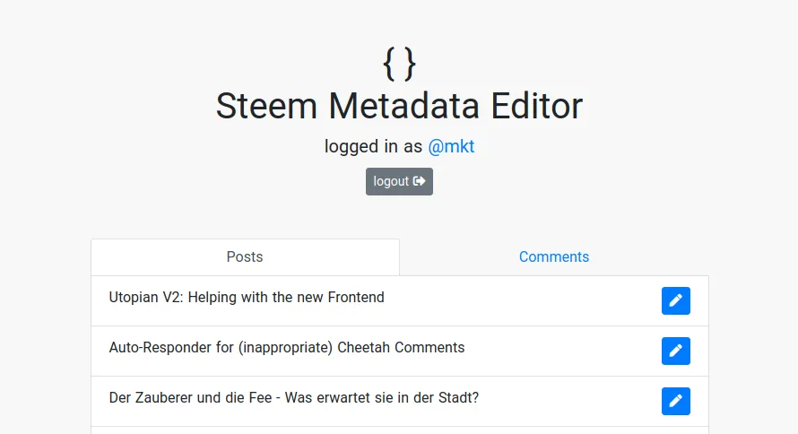Open pencil editor for Auto-Responder Cheetah post
Viewport: 798px width, 434px height.
pyautogui.click(x=675, y=352)
